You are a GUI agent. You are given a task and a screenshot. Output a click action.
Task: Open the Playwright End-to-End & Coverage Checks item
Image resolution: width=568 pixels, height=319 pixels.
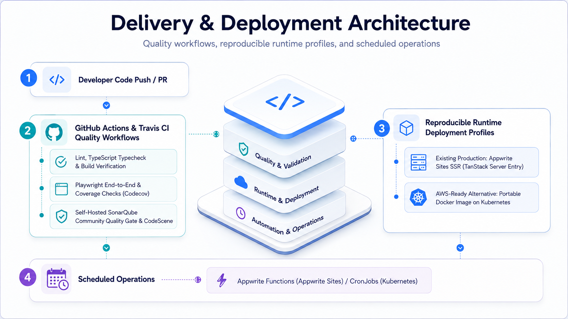113,189
